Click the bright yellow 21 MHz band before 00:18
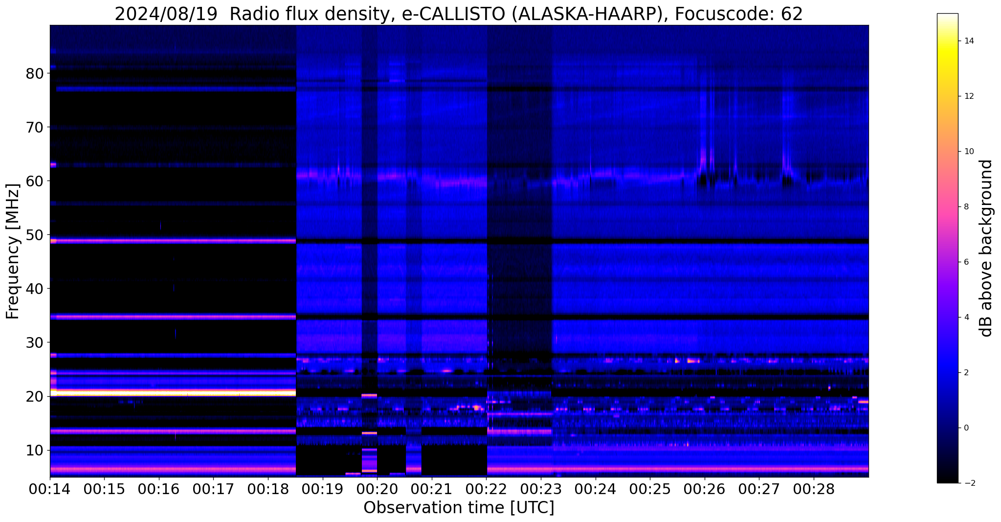Viewport: 1001px width, 522px height. coord(173,392)
